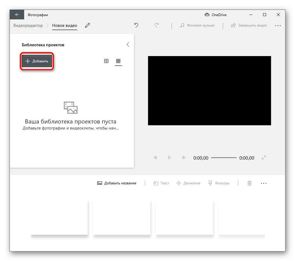
Task: Click Завершить видео to finish video
Action: point(249,25)
